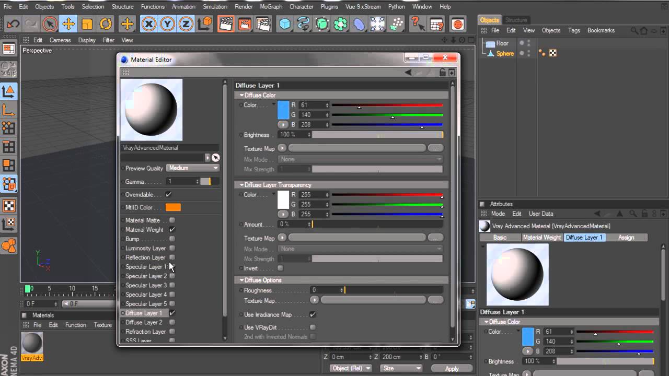Click search icon in Objects panel

(x=634, y=30)
